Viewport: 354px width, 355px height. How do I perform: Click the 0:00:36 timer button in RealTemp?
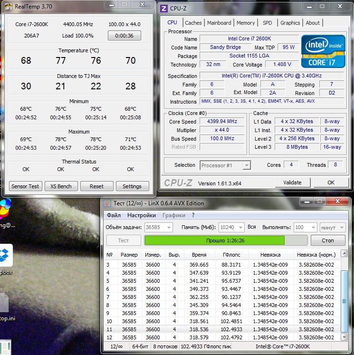point(124,36)
